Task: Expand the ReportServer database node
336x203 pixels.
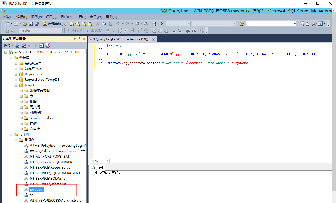Action: [x=16, y=74]
